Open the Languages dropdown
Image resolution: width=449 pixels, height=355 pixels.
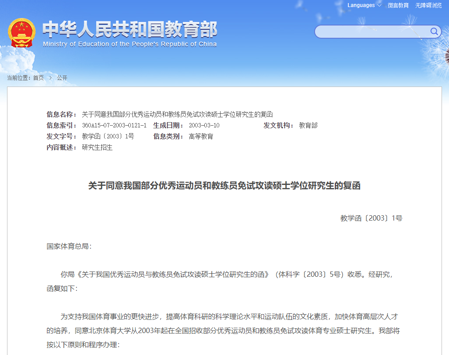click(x=364, y=5)
